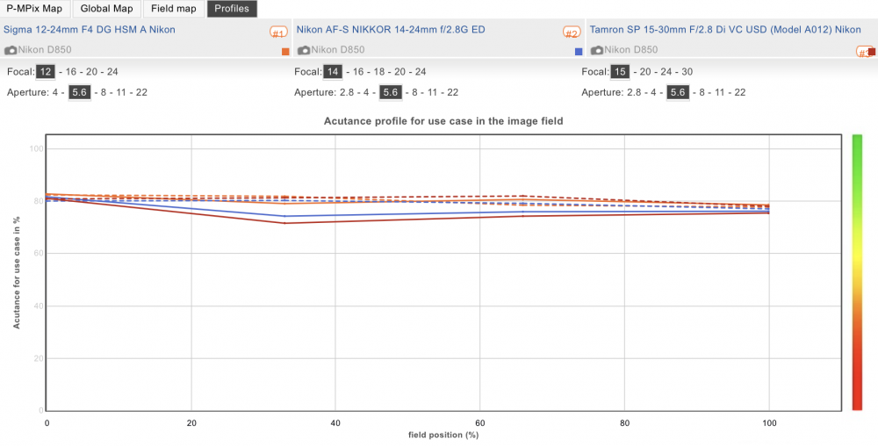Select aperture 4 for Tamron lens
Image resolution: width=878 pixels, height=446 pixels.
pyautogui.click(x=654, y=92)
